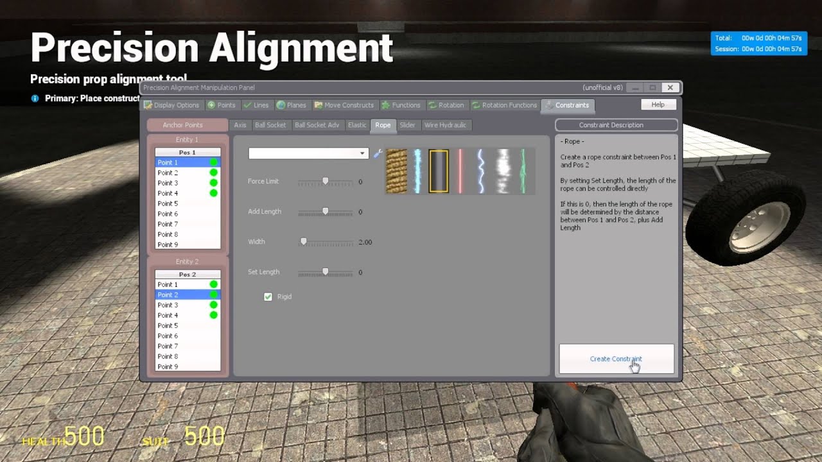Select Point 3 in Entity 1 list
The height and width of the screenshot is (462, 822).
pyautogui.click(x=188, y=183)
